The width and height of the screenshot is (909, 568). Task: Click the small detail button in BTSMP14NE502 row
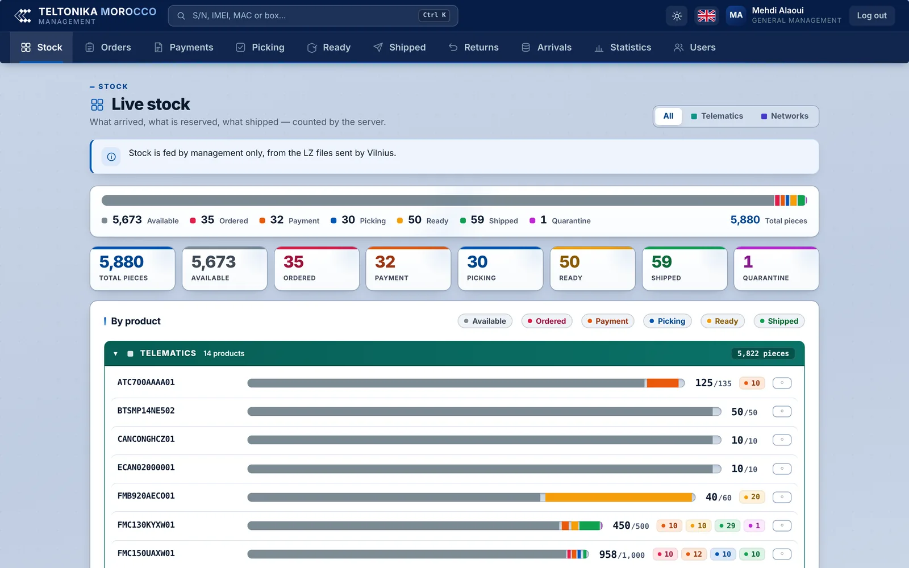pos(782,412)
